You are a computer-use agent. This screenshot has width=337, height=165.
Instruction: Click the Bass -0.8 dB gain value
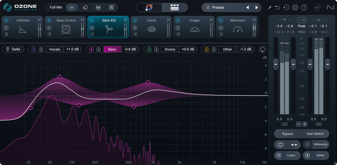[x=130, y=49]
